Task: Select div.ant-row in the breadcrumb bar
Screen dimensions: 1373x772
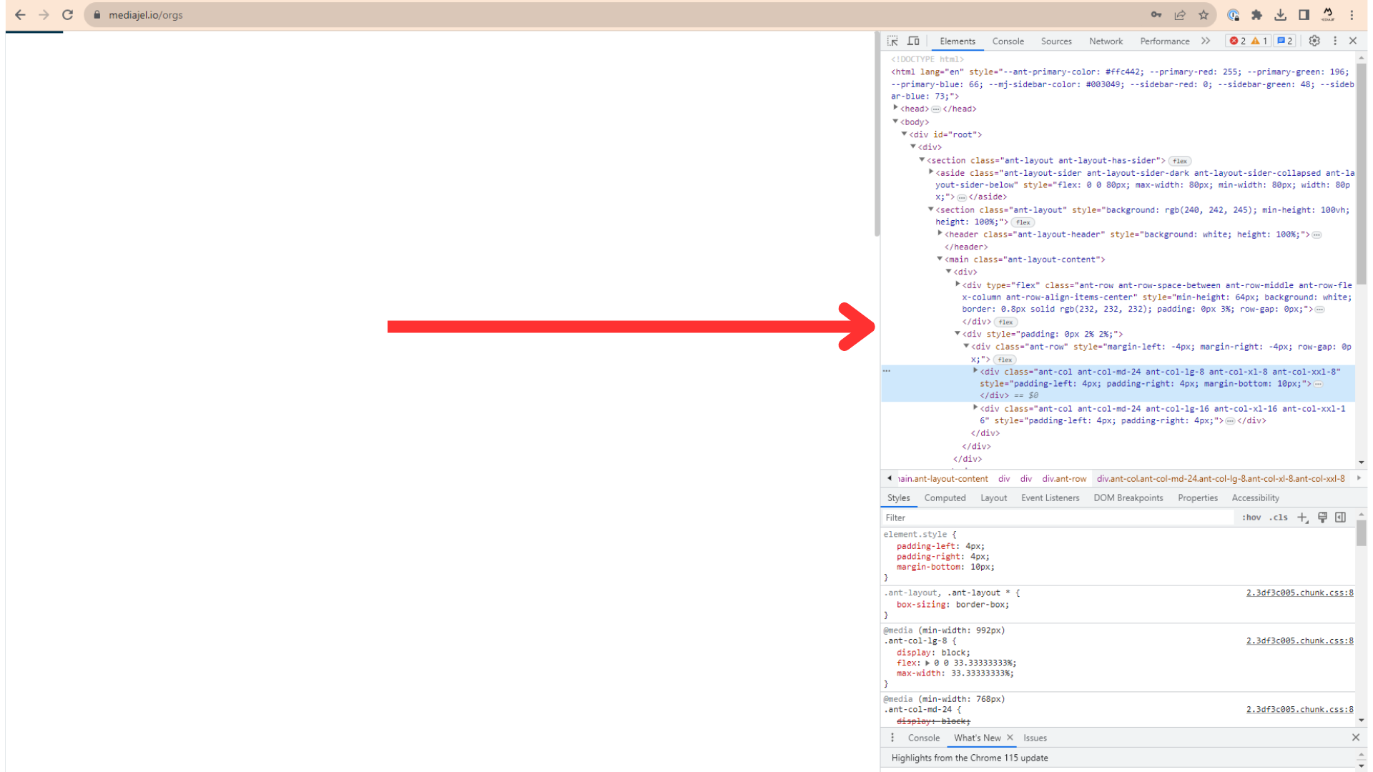Action: (1064, 478)
